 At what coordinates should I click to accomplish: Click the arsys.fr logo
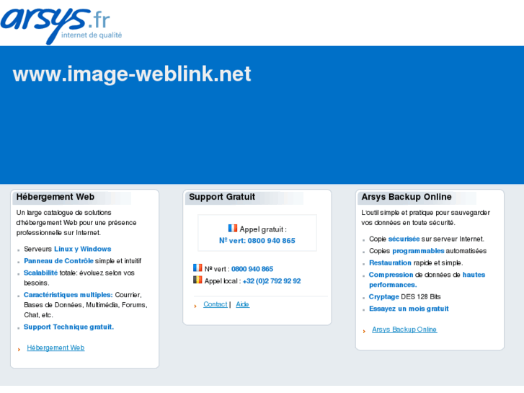61,25
